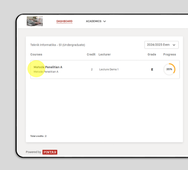
Task: Click the Courses column header
Action: click(x=36, y=54)
